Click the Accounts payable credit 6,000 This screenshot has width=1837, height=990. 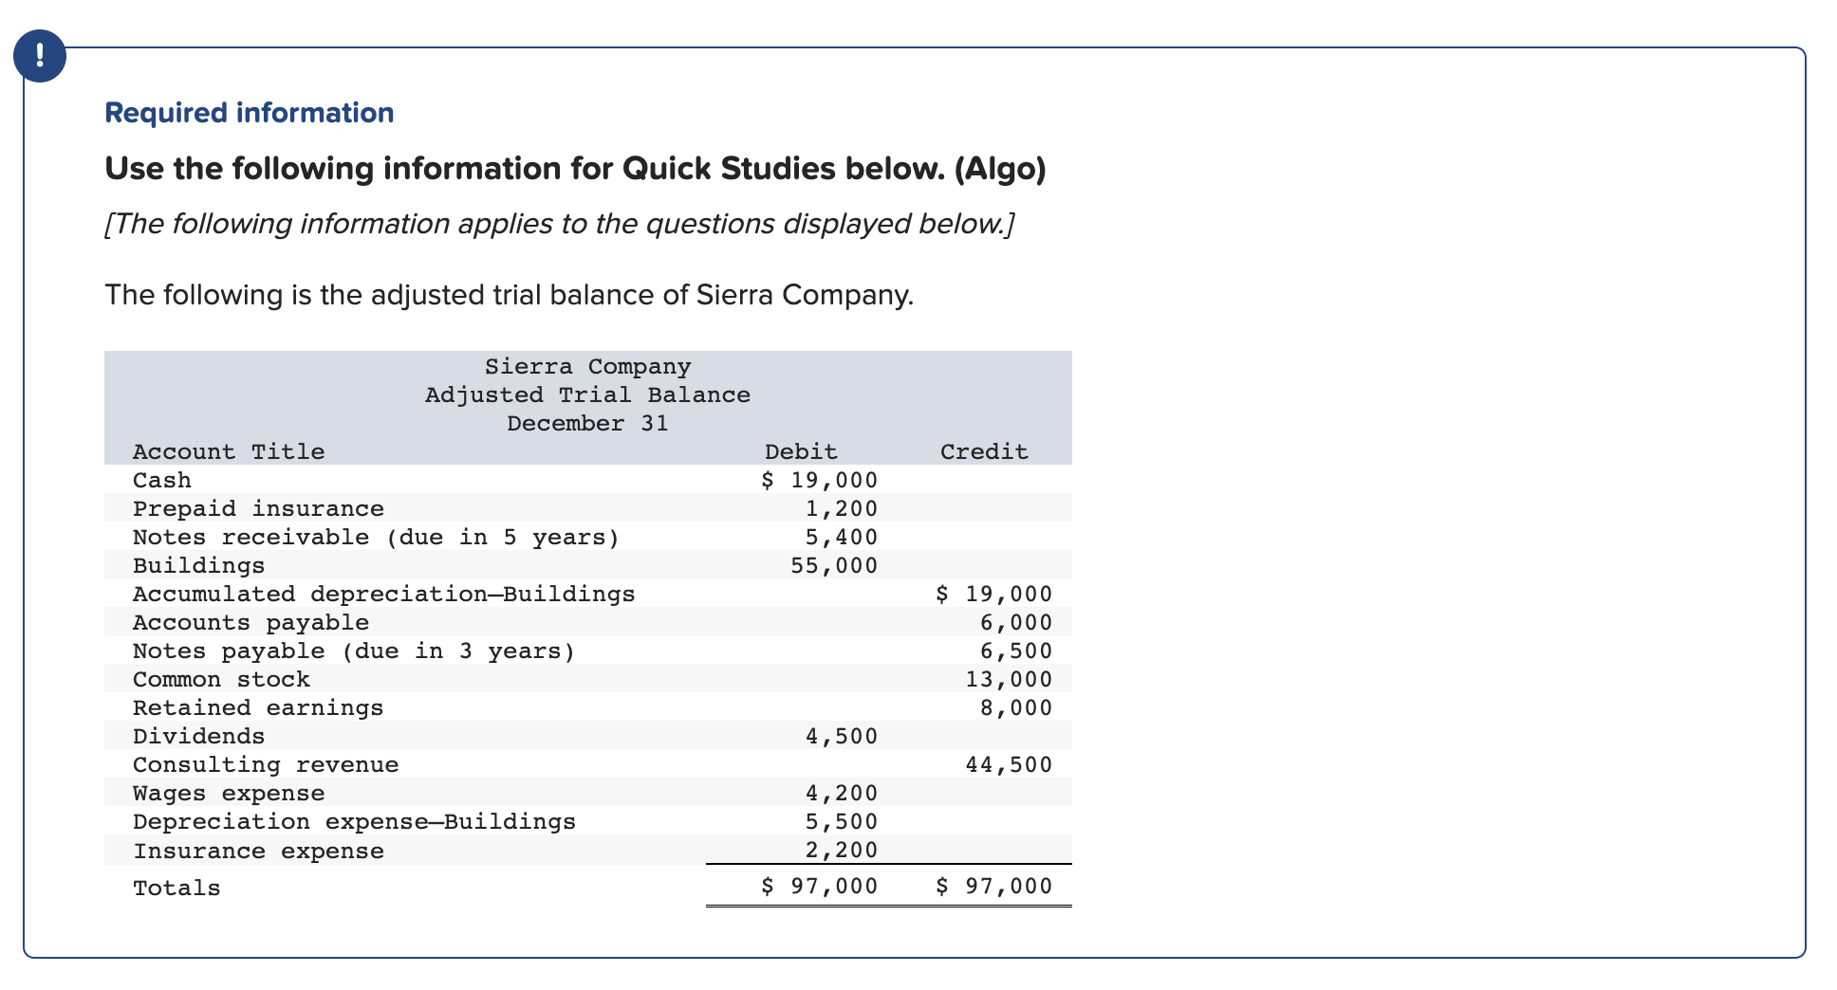coord(1016,623)
